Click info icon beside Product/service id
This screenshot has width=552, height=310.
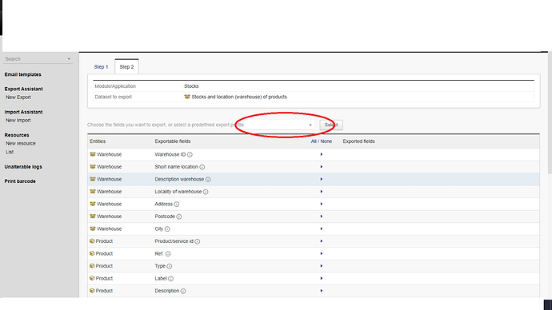click(x=197, y=241)
